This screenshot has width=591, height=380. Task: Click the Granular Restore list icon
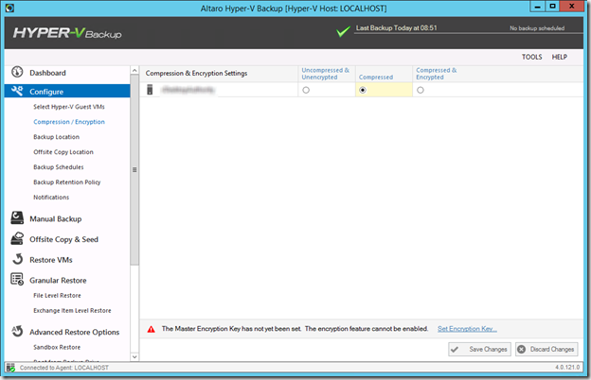[17, 279]
